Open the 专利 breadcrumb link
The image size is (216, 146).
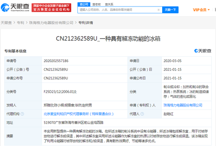[x=20, y=23]
